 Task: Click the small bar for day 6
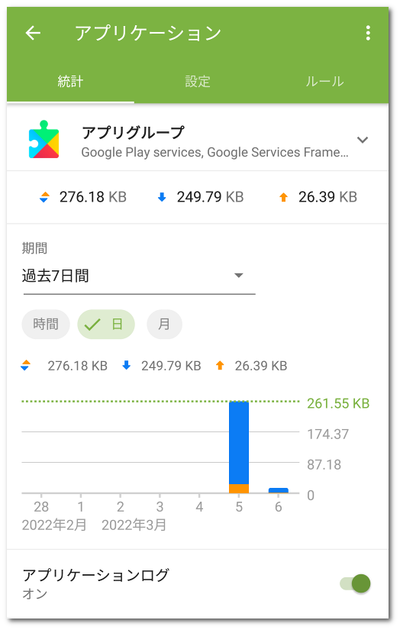pos(279,490)
